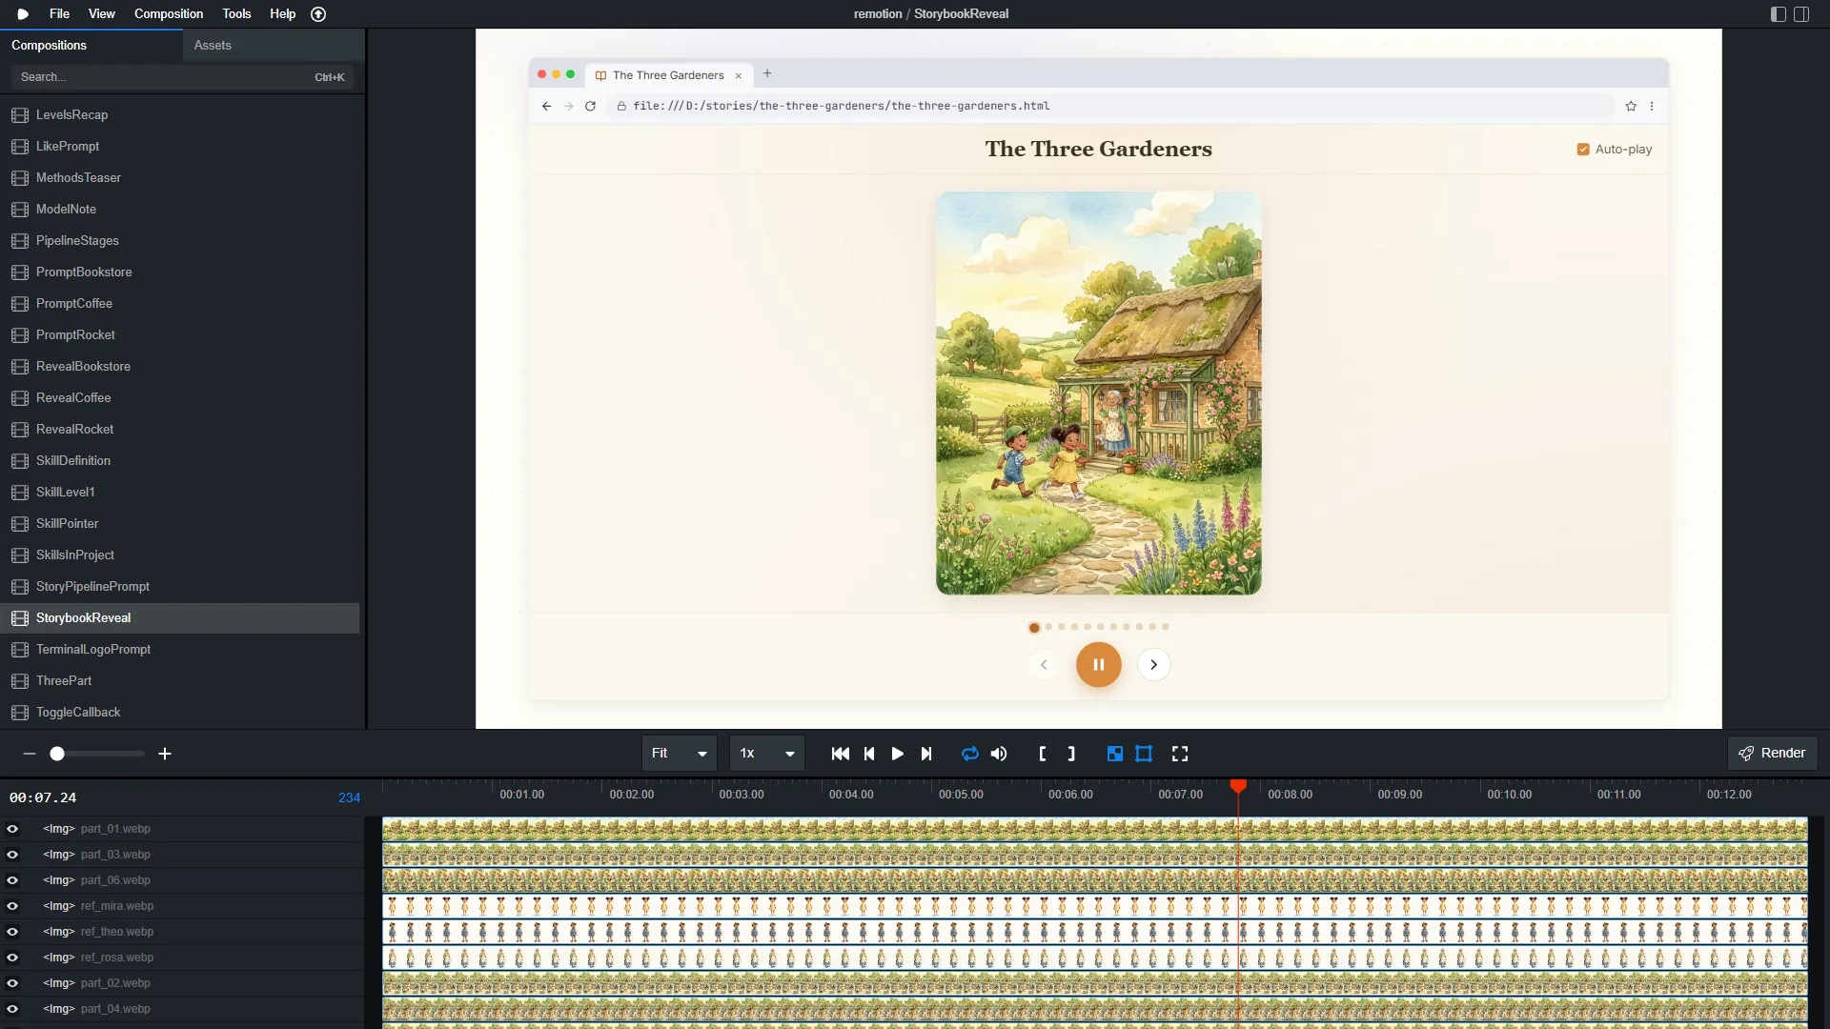Hide the ref_theo.webp layer
Screen dimensions: 1830x1029
pos(12,932)
